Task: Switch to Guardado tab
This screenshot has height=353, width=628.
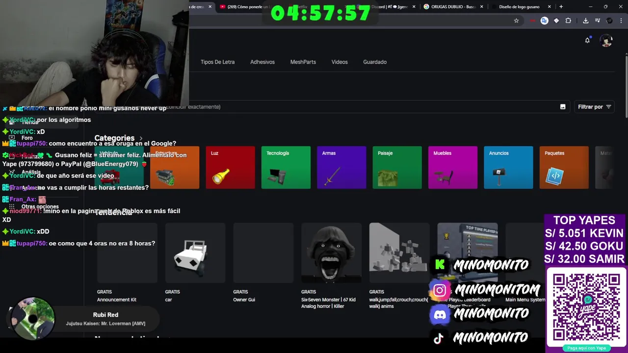Action: [x=375, y=62]
